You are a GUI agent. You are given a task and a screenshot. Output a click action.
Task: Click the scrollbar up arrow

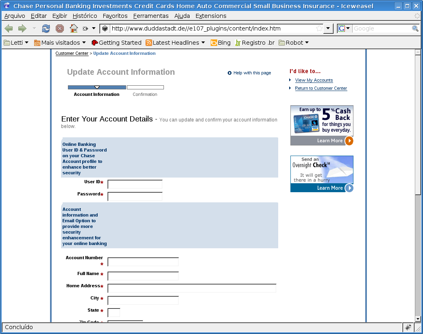pos(418,52)
